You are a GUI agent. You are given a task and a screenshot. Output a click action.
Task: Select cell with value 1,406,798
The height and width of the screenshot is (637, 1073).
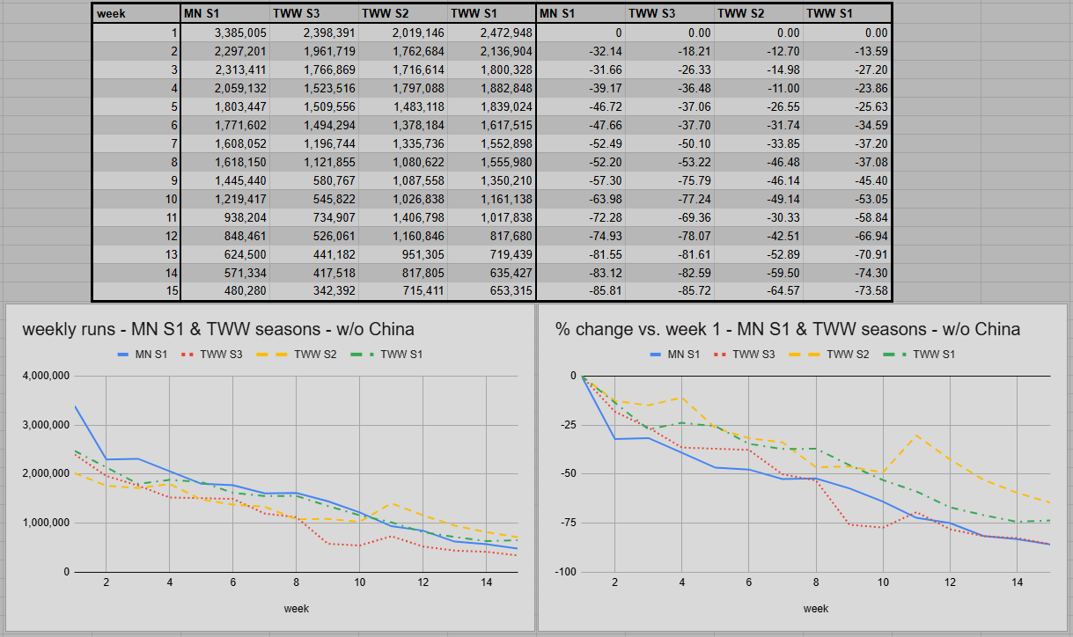pyautogui.click(x=403, y=217)
